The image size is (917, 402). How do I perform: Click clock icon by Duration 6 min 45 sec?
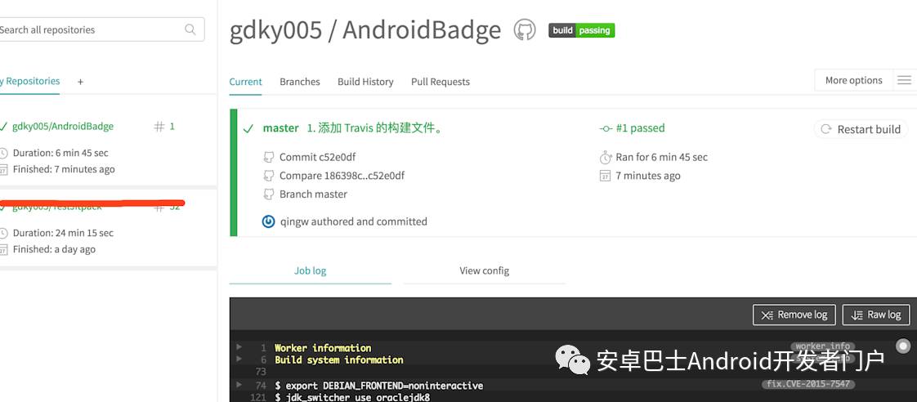[x=3, y=153]
